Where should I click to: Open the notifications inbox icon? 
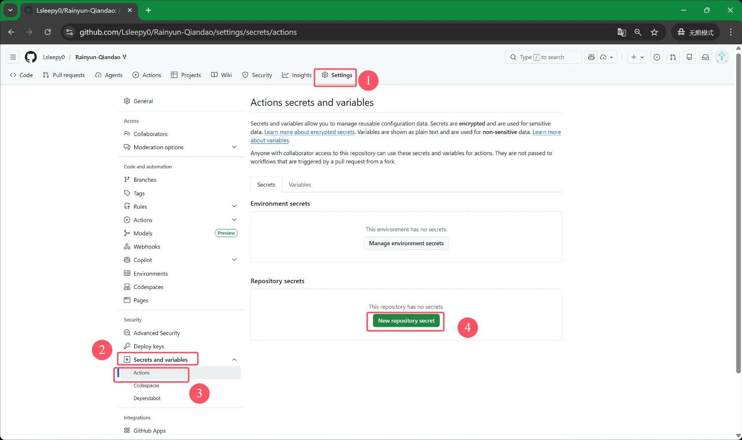[x=706, y=57]
